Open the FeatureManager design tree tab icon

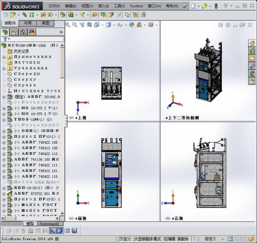5,32
